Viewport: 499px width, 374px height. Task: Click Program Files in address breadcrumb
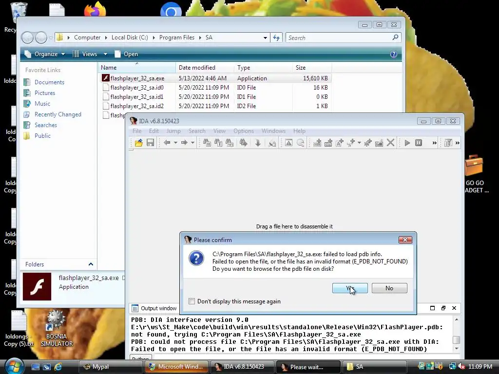[x=176, y=37]
